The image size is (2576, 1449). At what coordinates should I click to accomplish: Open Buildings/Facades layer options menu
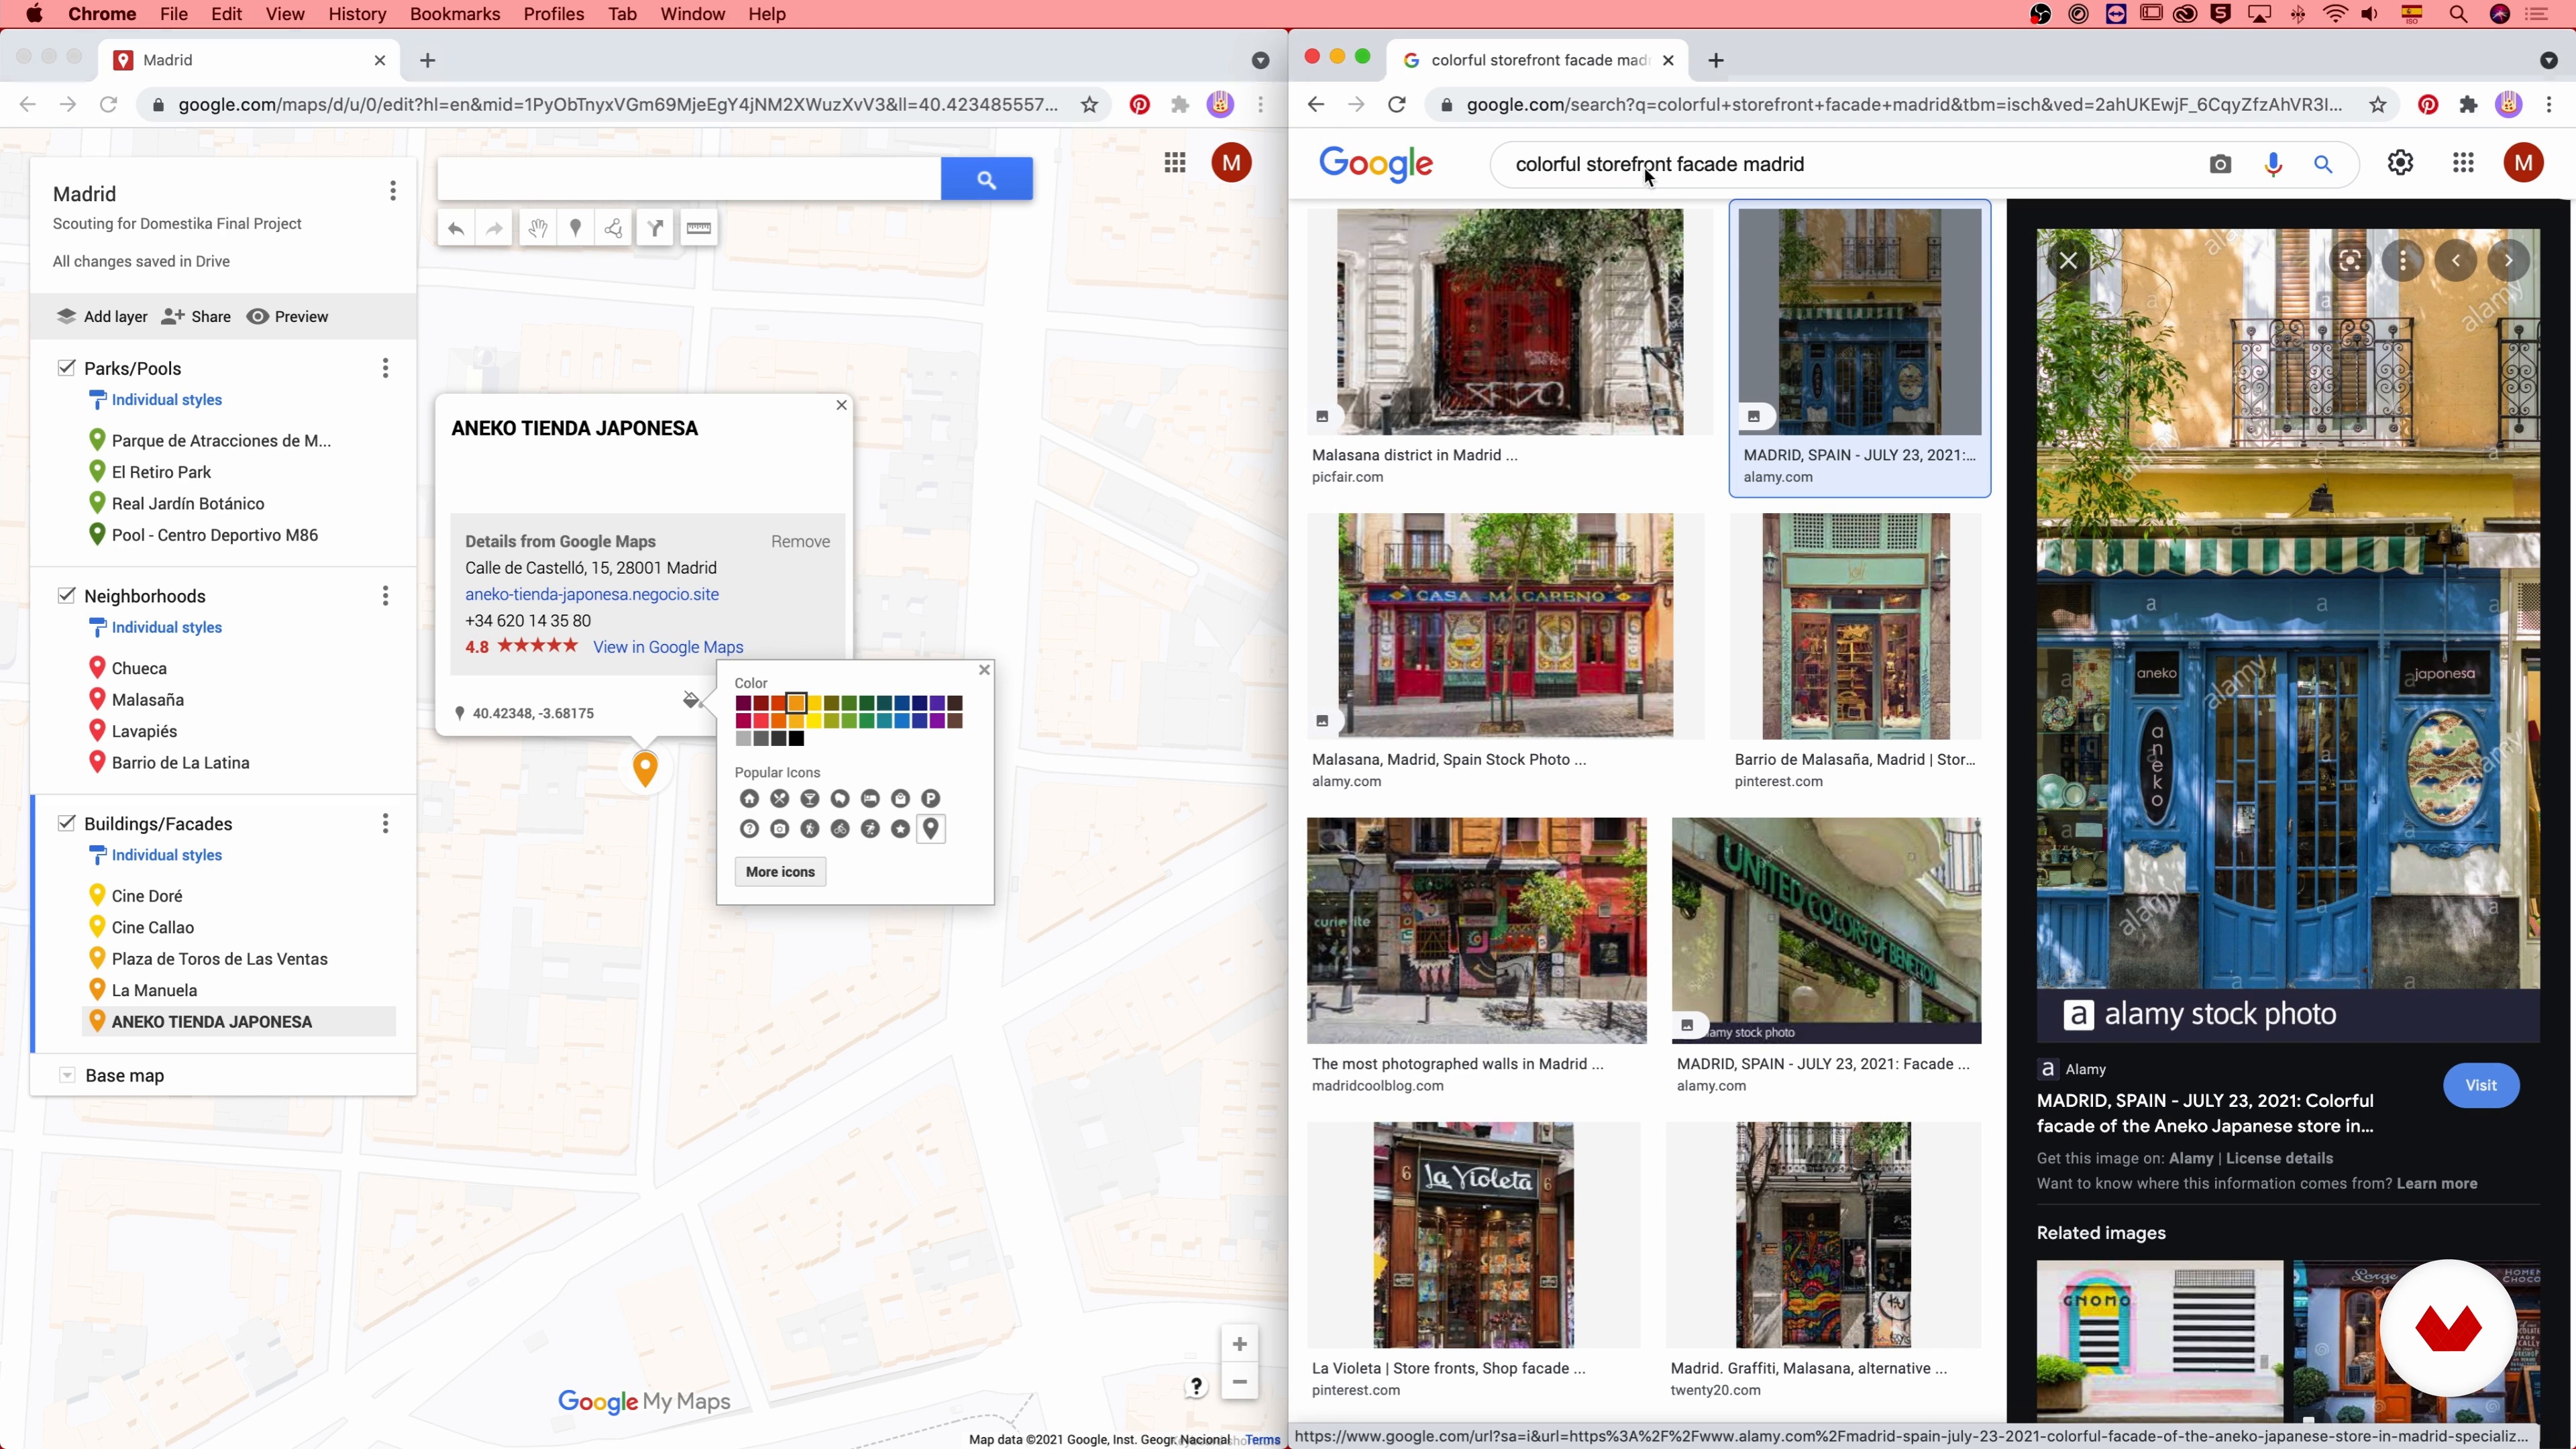pos(385,823)
